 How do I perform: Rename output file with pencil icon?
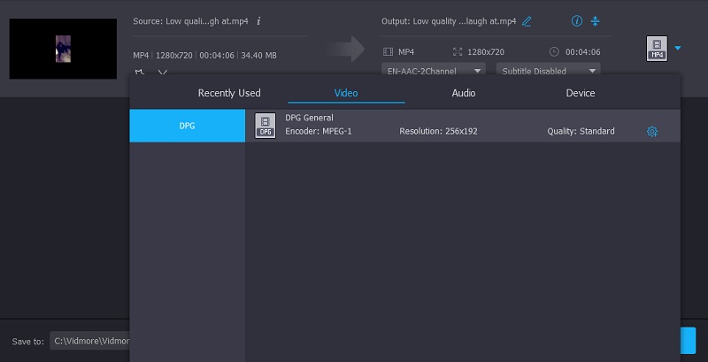coord(527,20)
